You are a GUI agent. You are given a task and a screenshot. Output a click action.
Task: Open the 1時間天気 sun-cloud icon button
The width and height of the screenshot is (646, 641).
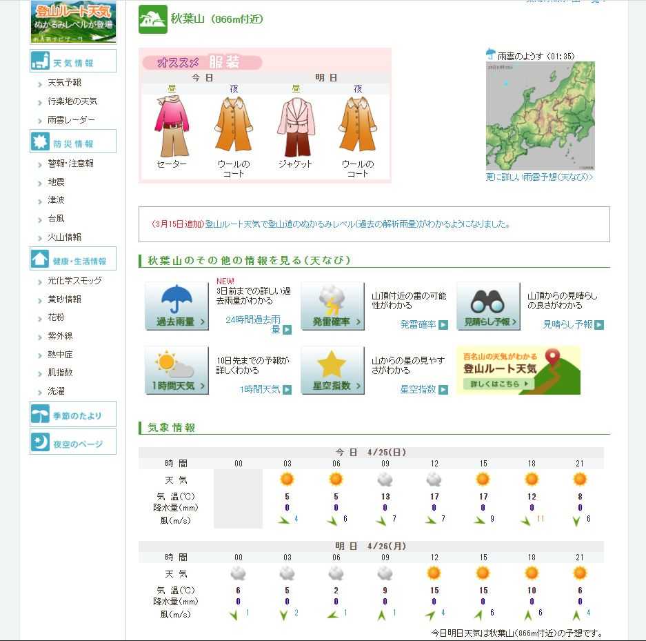[x=176, y=370]
